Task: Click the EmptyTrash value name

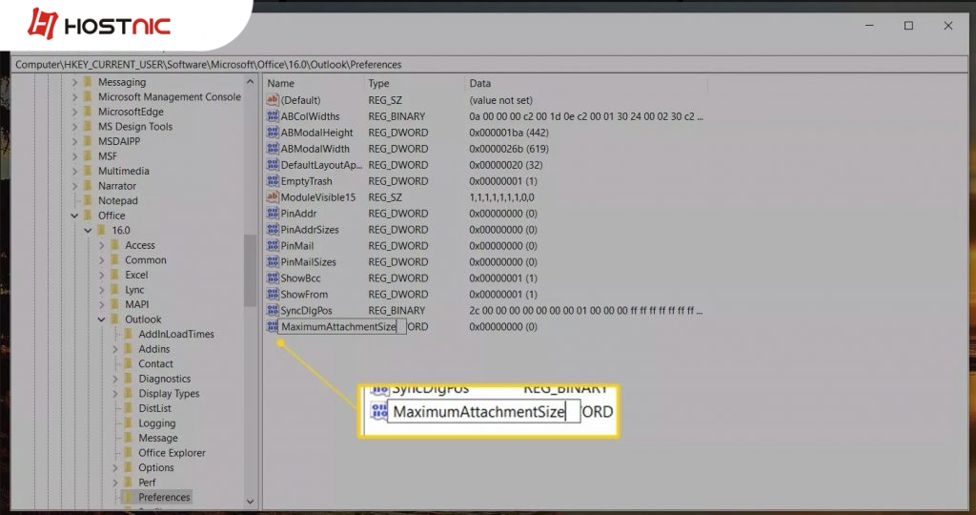Action: coord(306,181)
